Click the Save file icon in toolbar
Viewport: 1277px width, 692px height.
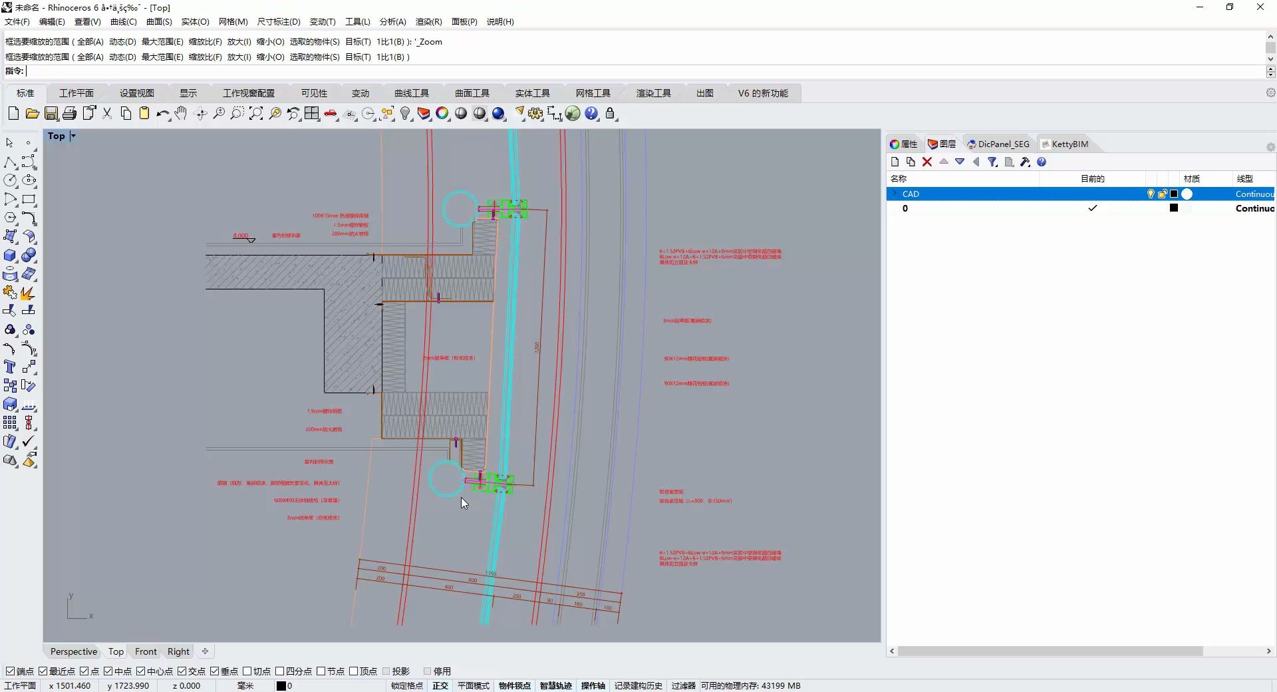click(51, 114)
